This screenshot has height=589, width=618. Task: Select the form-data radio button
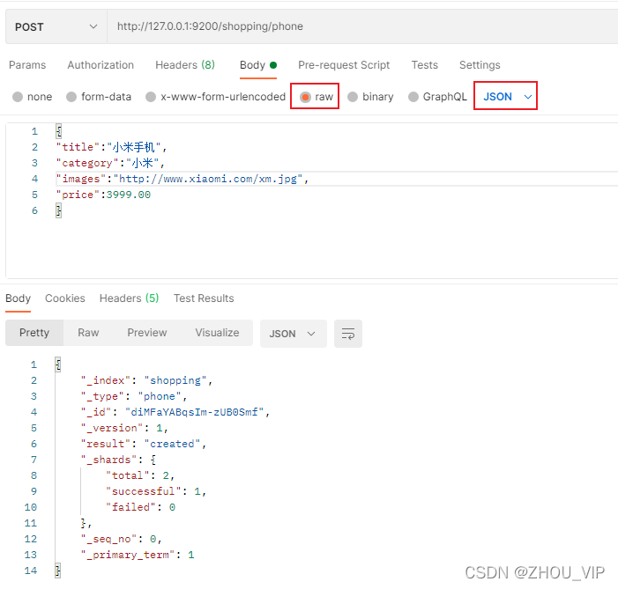(x=71, y=97)
